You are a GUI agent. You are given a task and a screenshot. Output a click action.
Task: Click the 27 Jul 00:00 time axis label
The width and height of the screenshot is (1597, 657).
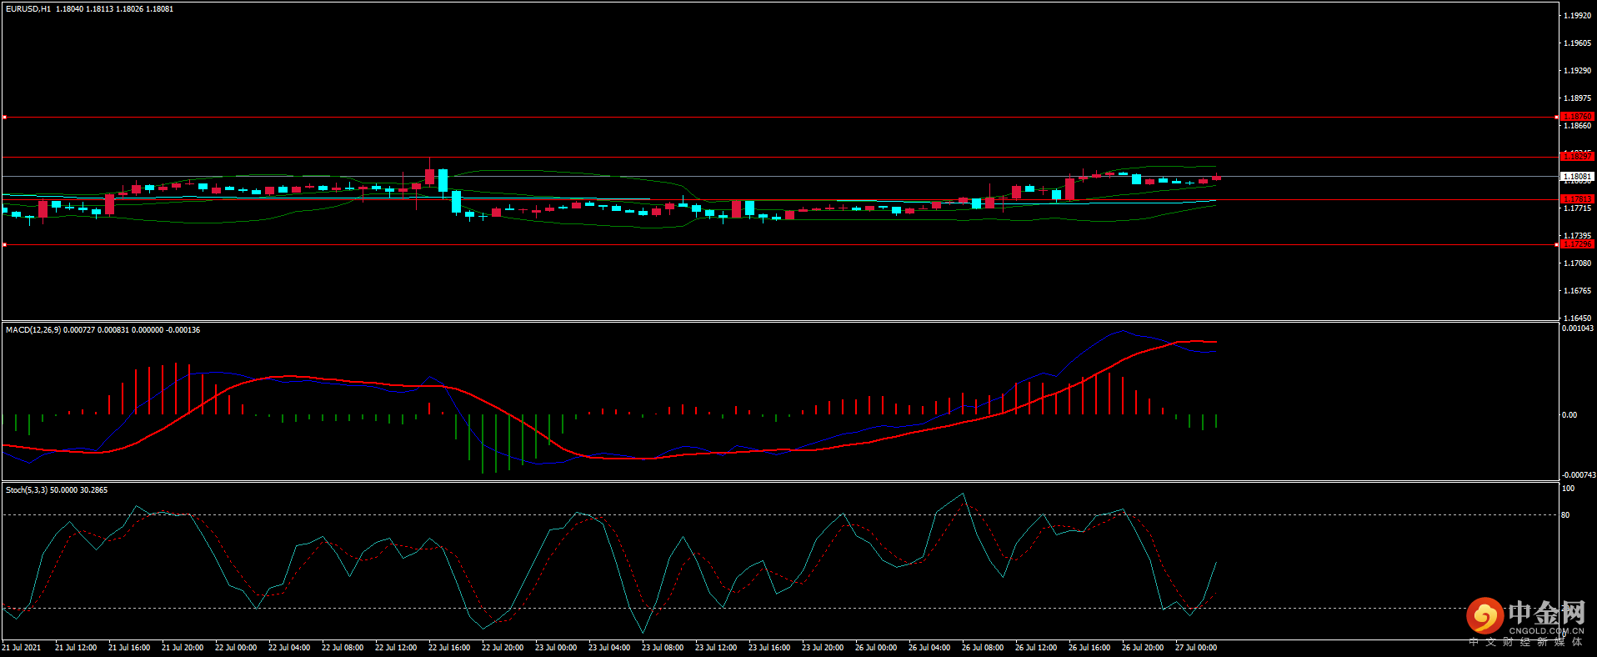(1195, 648)
